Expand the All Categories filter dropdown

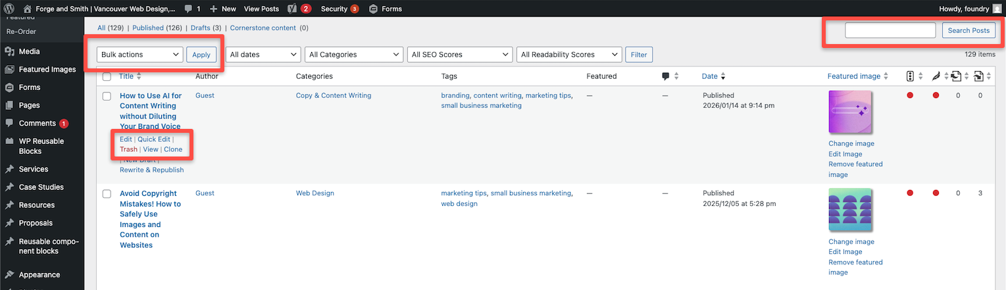[x=354, y=55]
